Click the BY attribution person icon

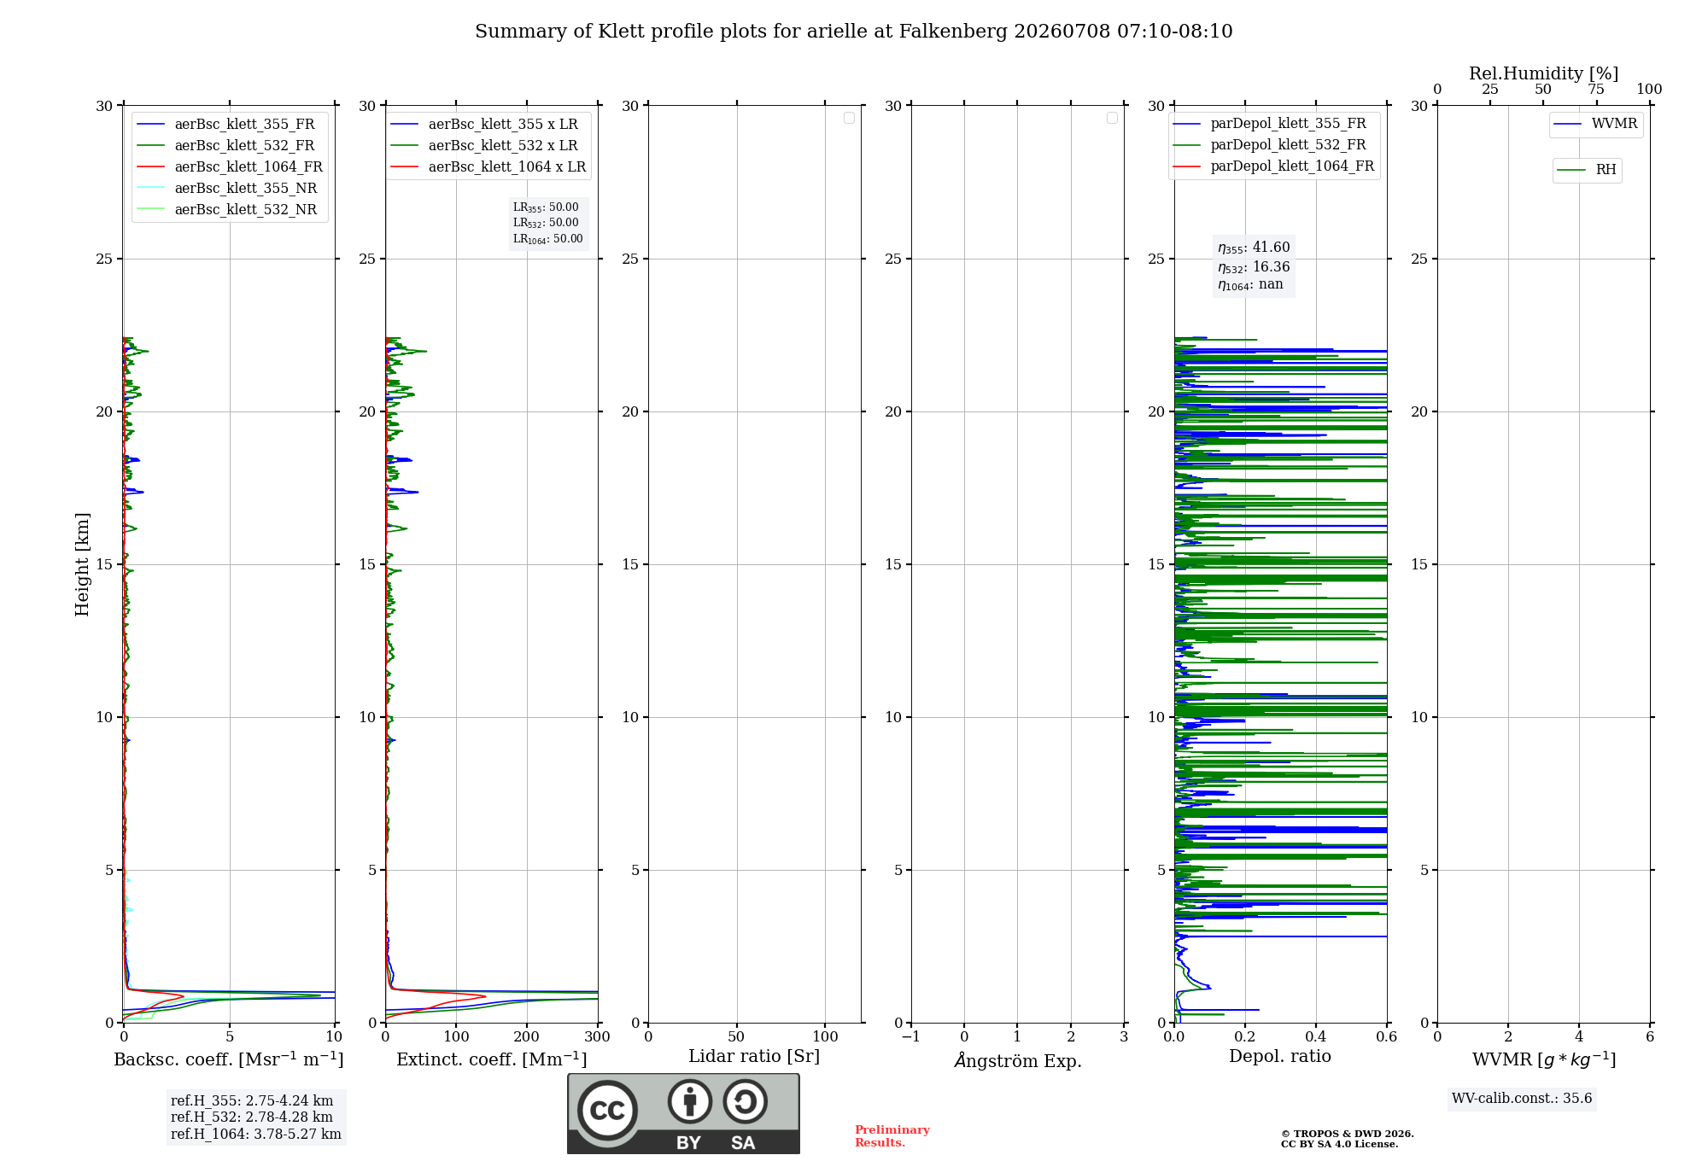pos(690,1101)
